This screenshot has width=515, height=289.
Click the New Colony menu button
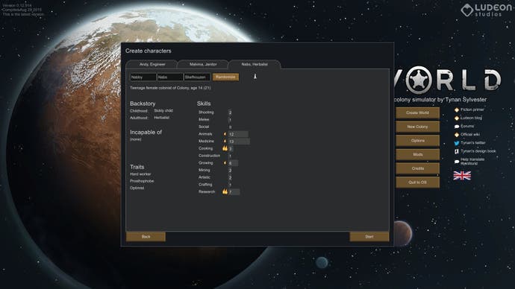[x=417, y=127]
